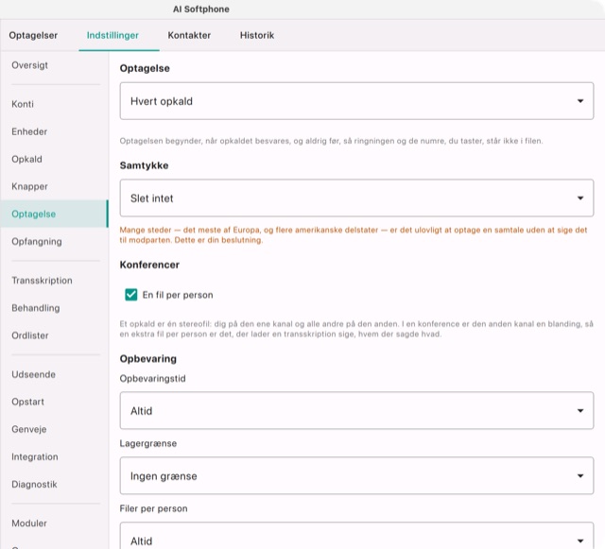Select Knapper in the sidebar

coord(29,186)
